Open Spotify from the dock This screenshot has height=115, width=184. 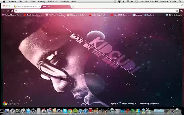point(75,111)
